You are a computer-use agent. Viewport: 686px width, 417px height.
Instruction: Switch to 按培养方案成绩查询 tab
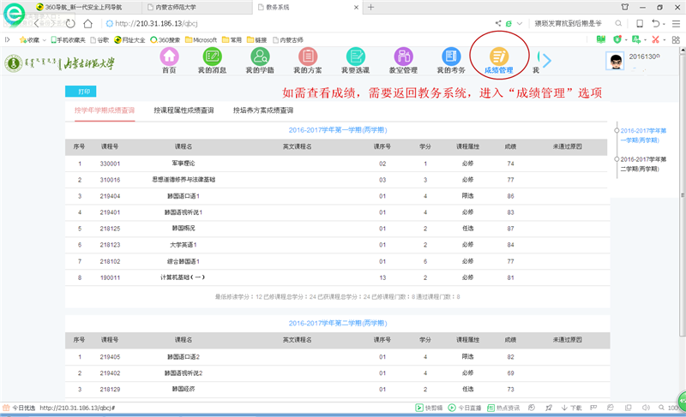tap(263, 110)
